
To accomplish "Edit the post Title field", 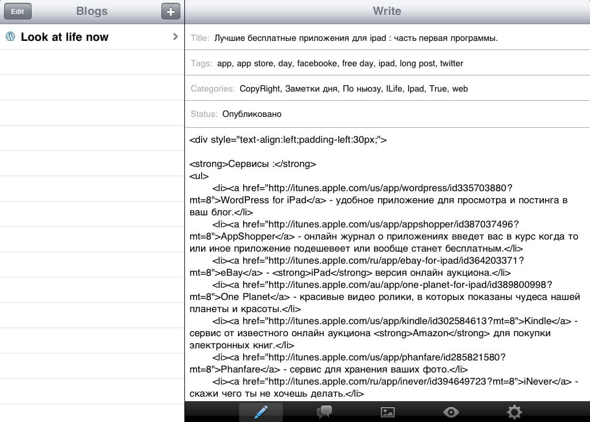I will [388, 37].
